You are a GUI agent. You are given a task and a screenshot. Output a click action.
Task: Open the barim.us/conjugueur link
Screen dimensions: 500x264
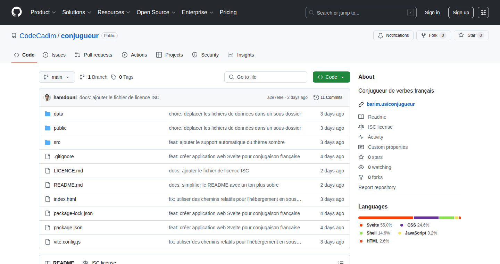[391, 104]
